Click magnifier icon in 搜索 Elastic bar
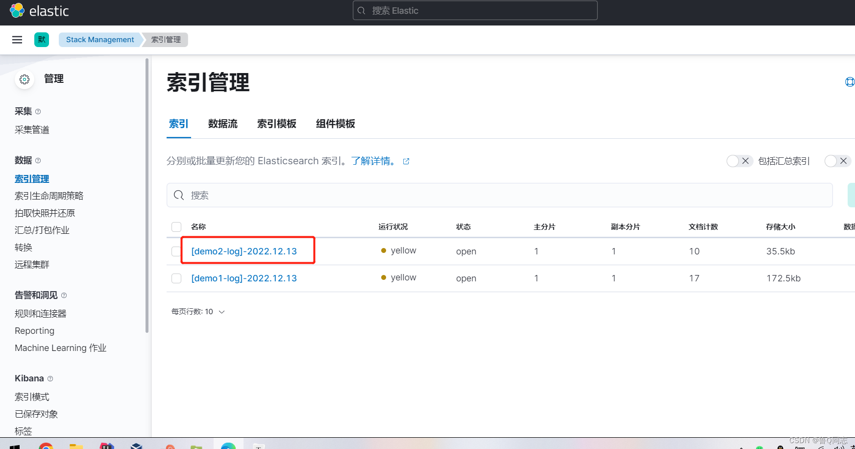Screen dimensions: 855x449 (362, 11)
